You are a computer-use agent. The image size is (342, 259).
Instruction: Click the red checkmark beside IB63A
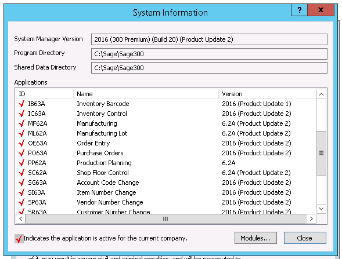(x=21, y=104)
